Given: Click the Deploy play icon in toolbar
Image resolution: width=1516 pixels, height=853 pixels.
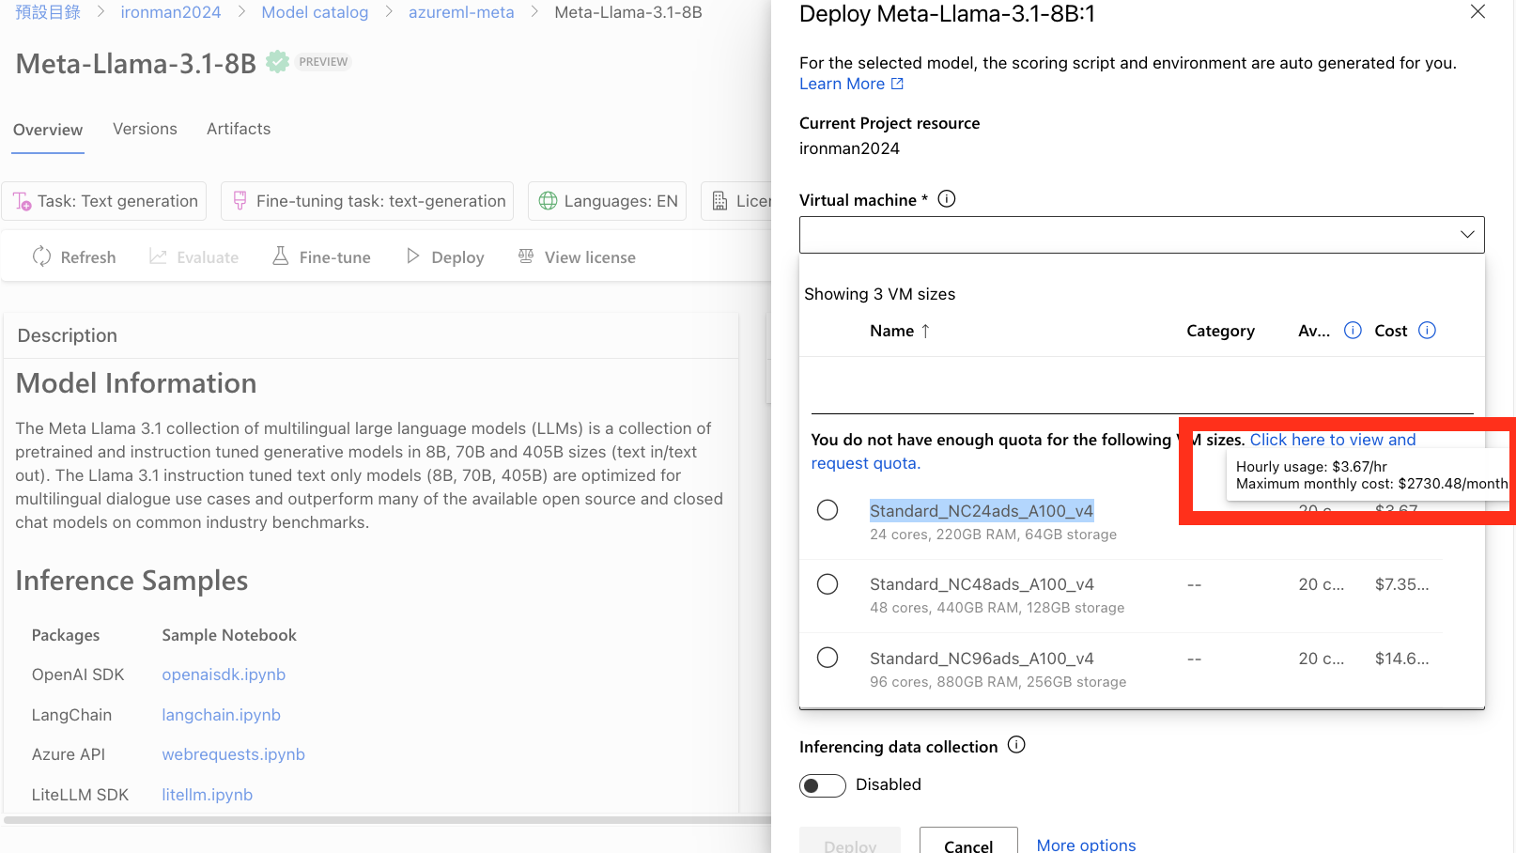Looking at the screenshot, I should click(412, 256).
